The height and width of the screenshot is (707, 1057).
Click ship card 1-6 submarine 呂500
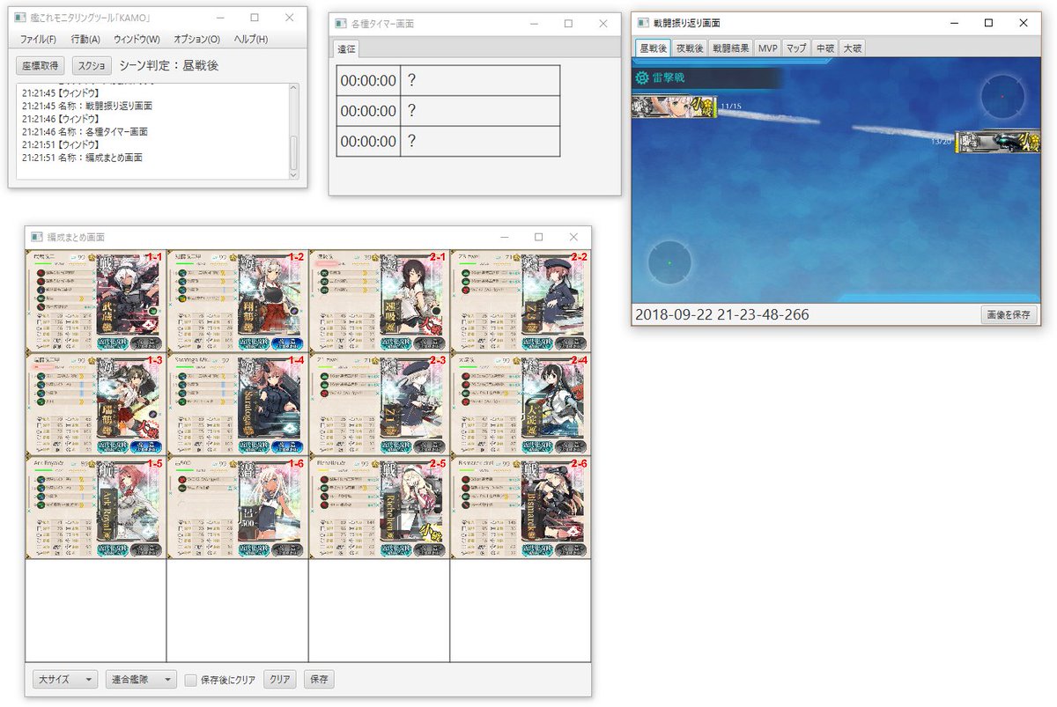237,507
